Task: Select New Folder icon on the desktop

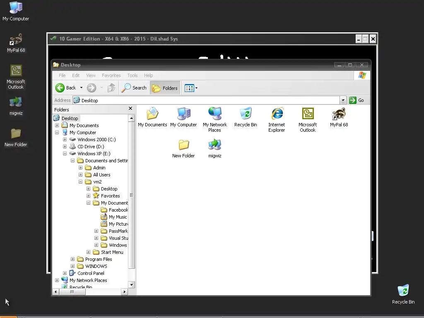Action: 16,137
